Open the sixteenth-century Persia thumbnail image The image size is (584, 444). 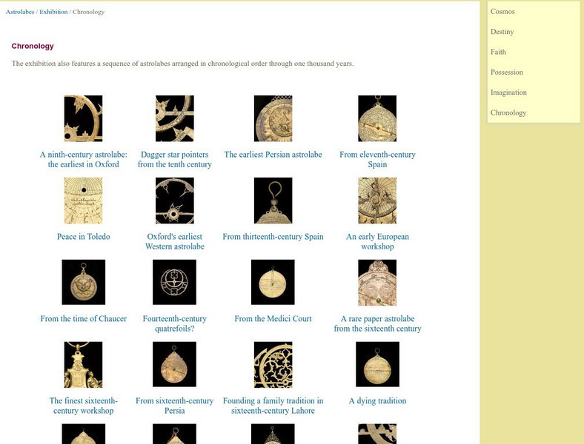(174, 364)
